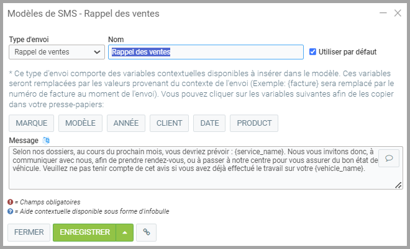This screenshot has height=249, width=410.
Task: Click the translate icon beside Message label
Action: point(45,140)
